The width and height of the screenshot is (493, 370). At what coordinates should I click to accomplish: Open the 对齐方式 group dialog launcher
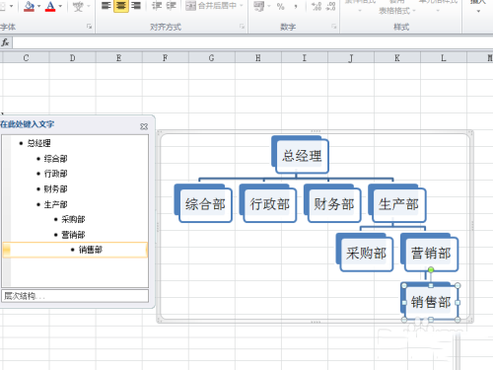243,27
